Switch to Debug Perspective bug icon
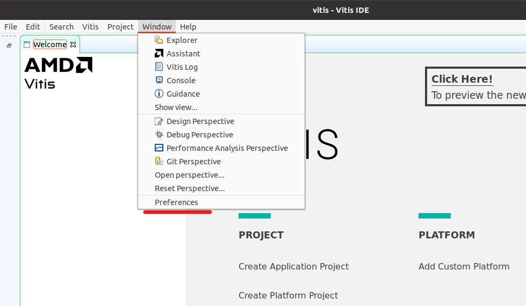This screenshot has width=526, height=306. pyautogui.click(x=158, y=135)
